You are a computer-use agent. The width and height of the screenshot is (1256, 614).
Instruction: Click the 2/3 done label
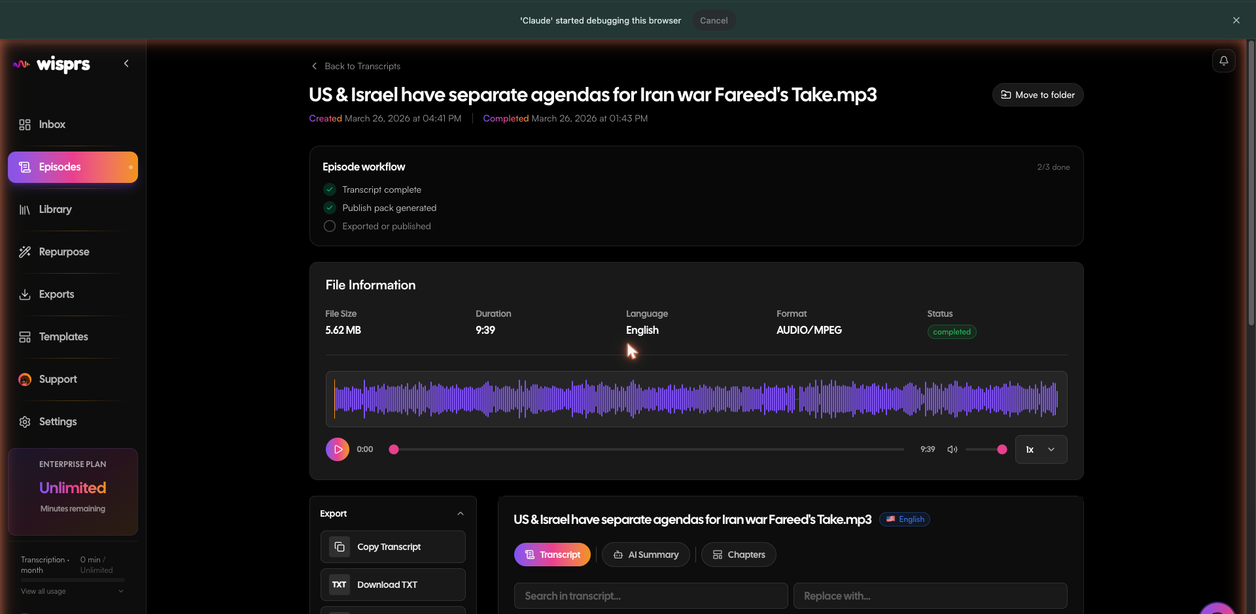coord(1053,167)
